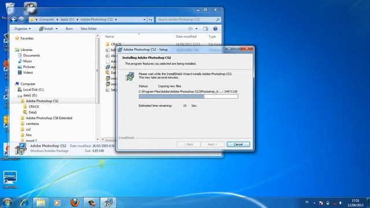The width and height of the screenshot is (370, 208).
Task: Click Name column header in file list
Action: click(x=109, y=36)
